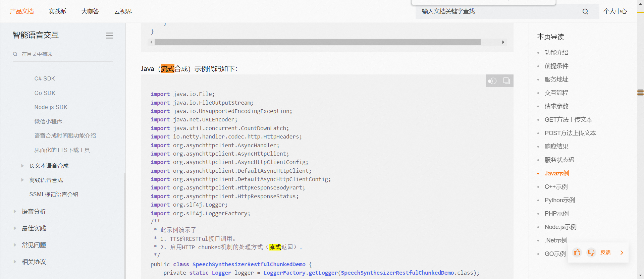Expand the 相关协议 section arrow
Image resolution: width=644 pixels, height=279 pixels.
[x=15, y=262]
